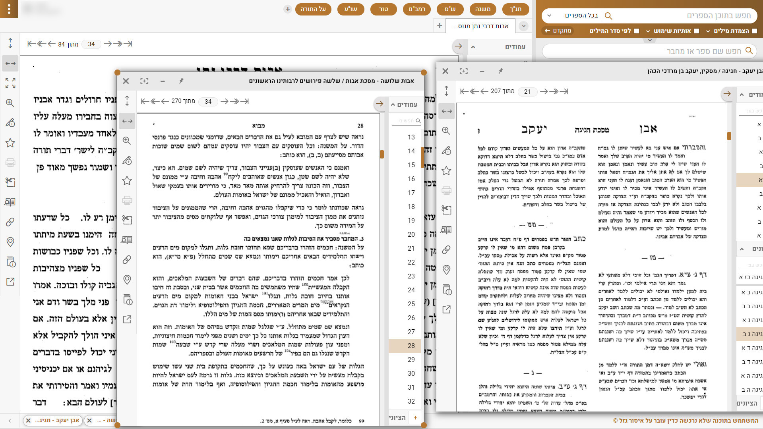
Task: Open the תנ"ך category
Action: (515, 9)
